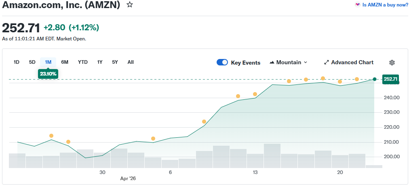Click the tallest volume bar after 13

click(272, 156)
